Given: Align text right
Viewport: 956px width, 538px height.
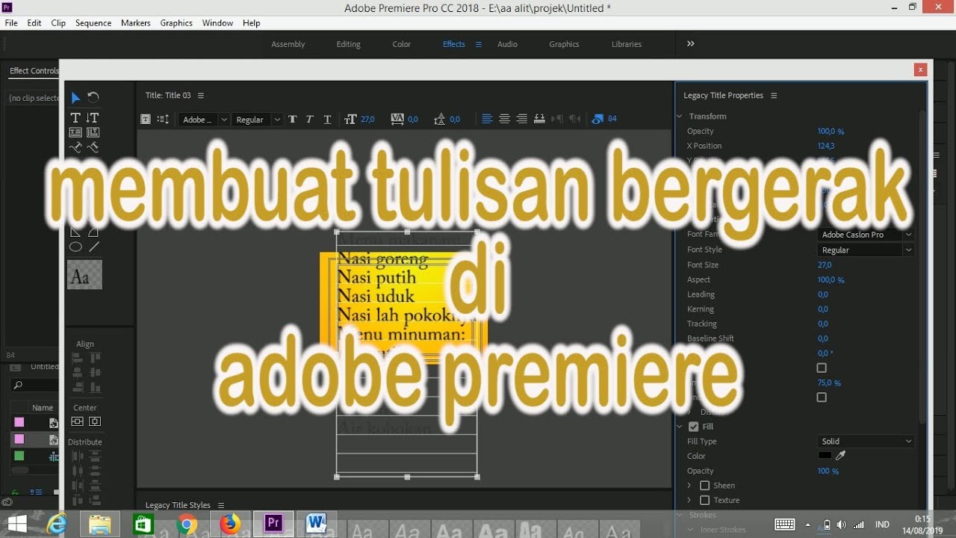Looking at the screenshot, I should [521, 119].
